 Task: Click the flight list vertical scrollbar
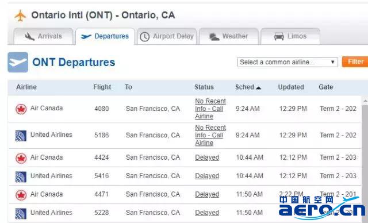tap(365, 159)
